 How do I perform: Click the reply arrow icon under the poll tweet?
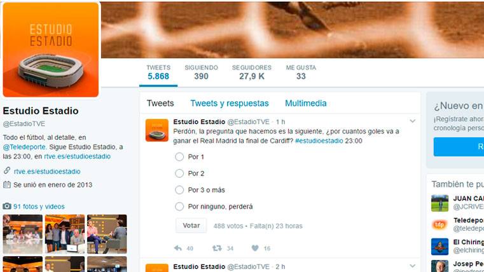178,248
